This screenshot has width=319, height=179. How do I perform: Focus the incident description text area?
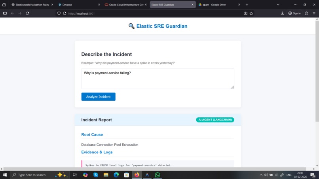pyautogui.click(x=158, y=79)
